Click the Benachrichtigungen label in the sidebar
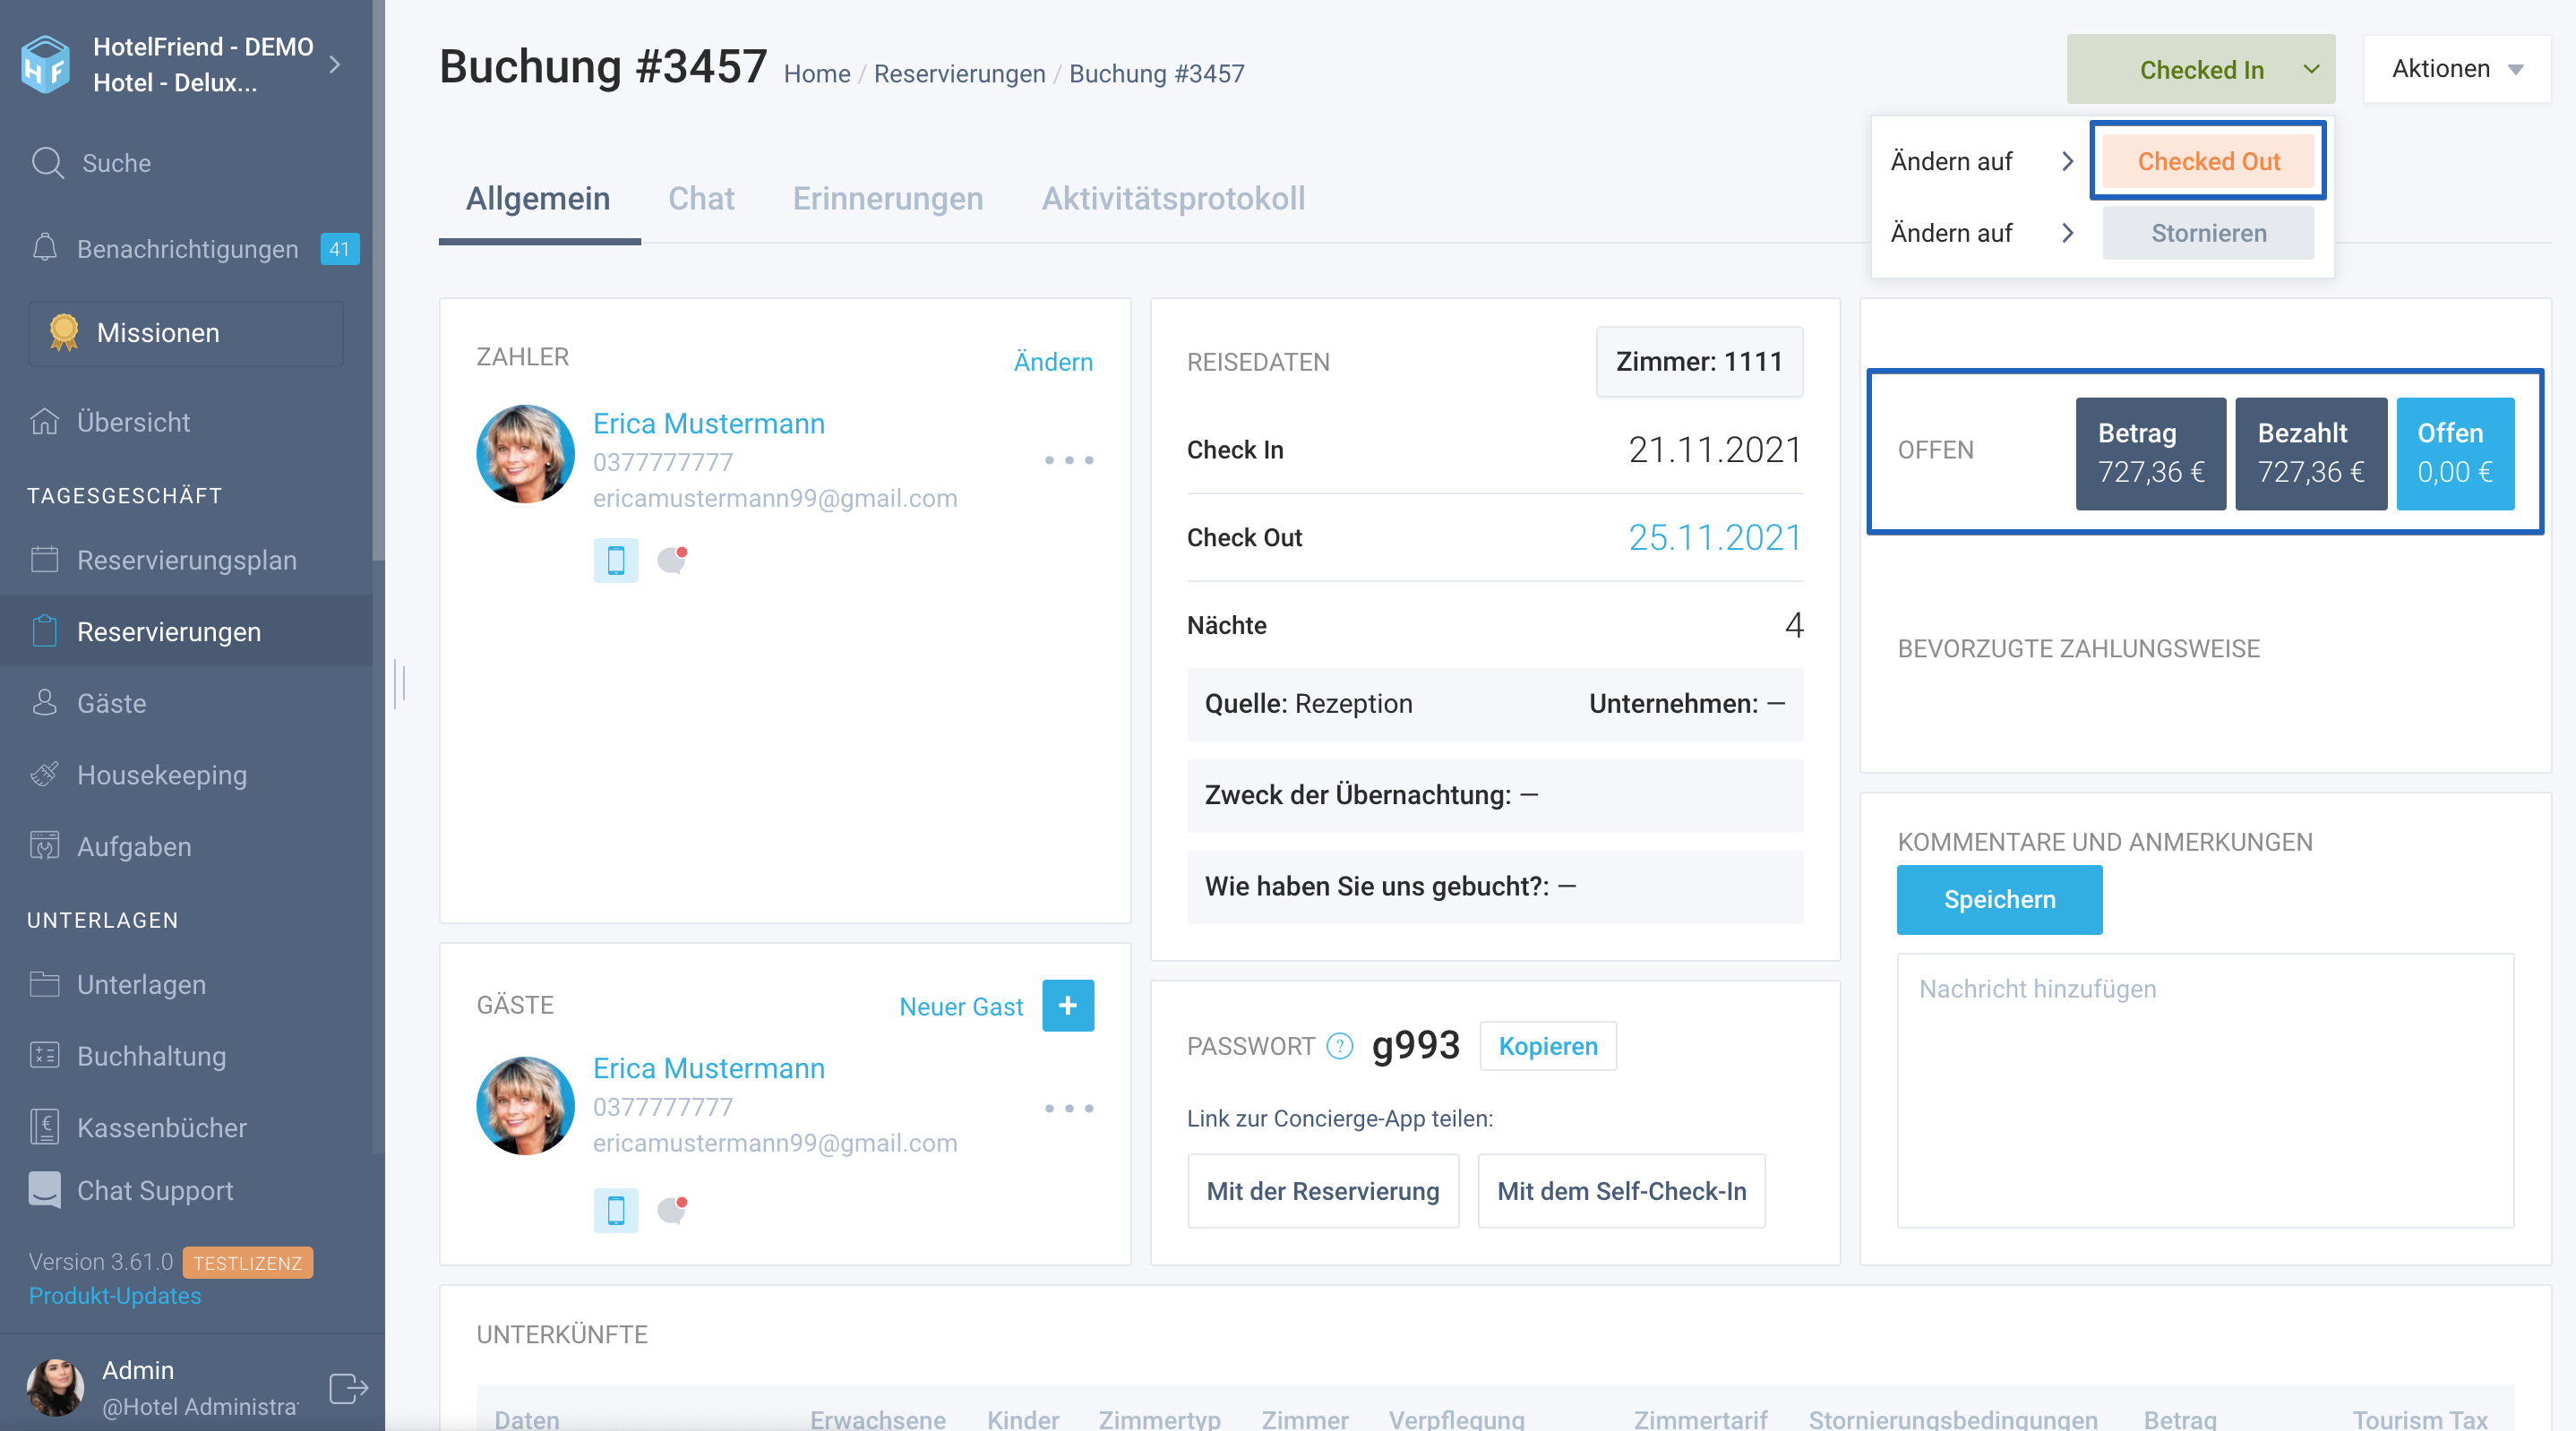The height and width of the screenshot is (1431, 2576). click(x=187, y=249)
